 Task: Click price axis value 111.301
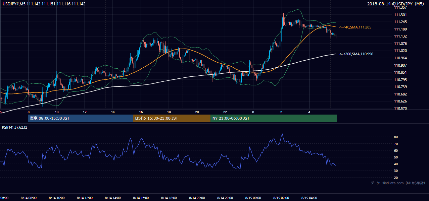(x=400, y=15)
